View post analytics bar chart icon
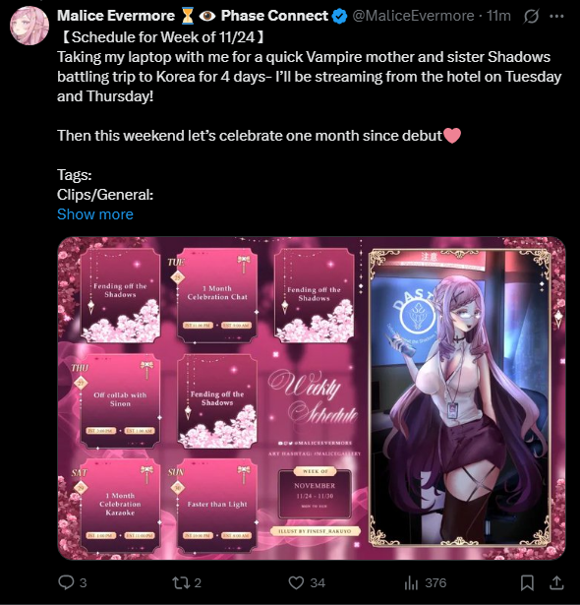 coord(411,582)
